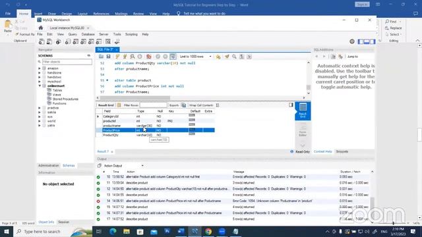Click the create new table icon
The height and width of the screenshot is (237, 422).
75,41
